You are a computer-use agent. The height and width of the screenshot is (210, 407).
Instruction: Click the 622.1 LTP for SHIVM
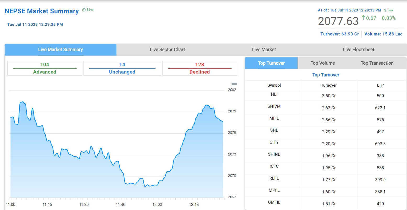pos(380,108)
